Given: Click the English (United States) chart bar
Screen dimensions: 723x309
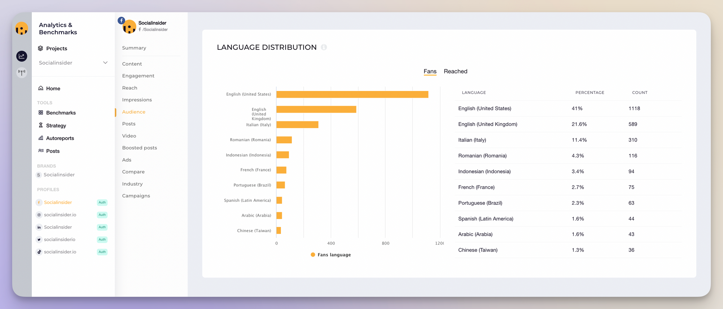Looking at the screenshot, I should point(352,94).
